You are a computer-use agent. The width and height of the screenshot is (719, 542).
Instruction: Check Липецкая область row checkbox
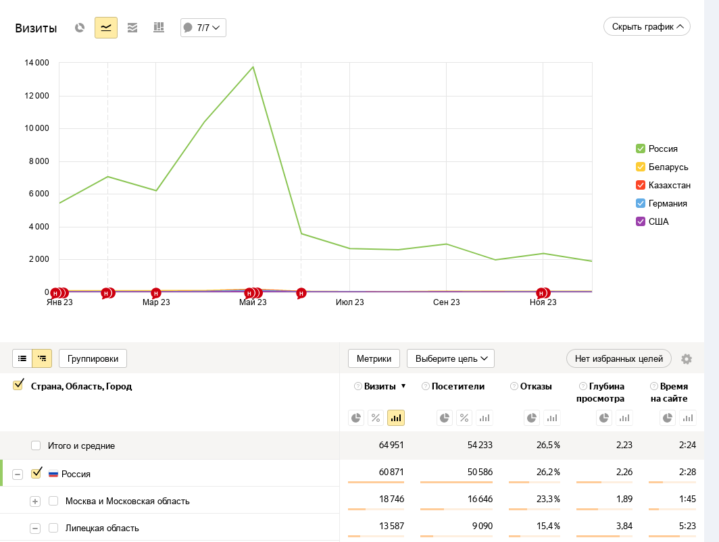pos(53,528)
